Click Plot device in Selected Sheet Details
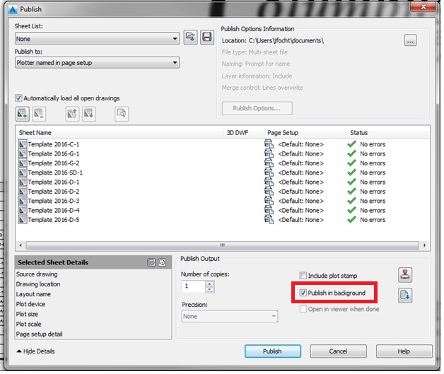This screenshot has height=374, width=444. pyautogui.click(x=30, y=304)
